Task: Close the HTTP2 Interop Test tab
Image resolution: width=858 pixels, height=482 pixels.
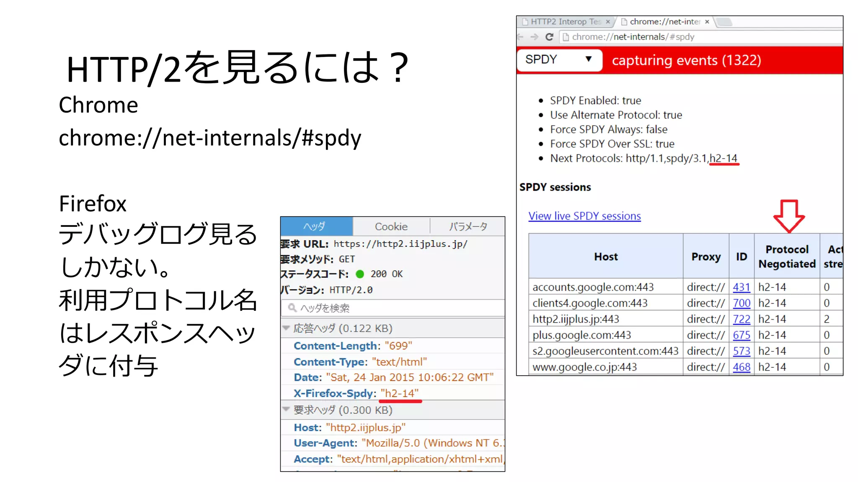Action: [608, 22]
